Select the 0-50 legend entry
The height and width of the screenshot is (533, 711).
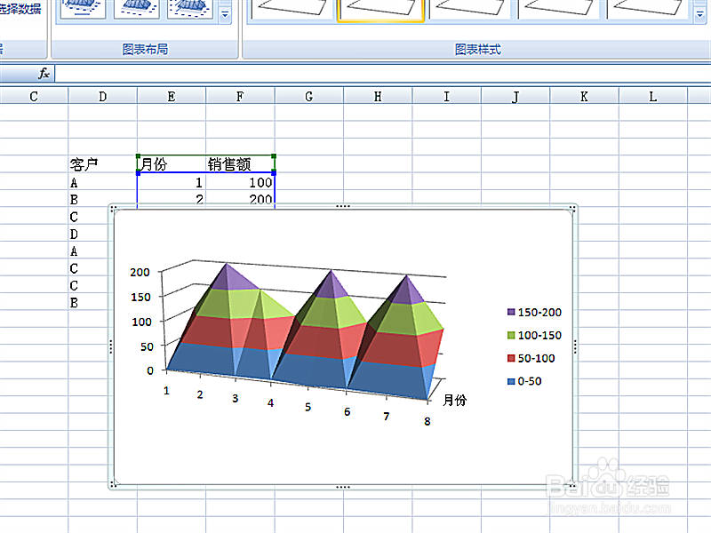pyautogui.click(x=524, y=381)
